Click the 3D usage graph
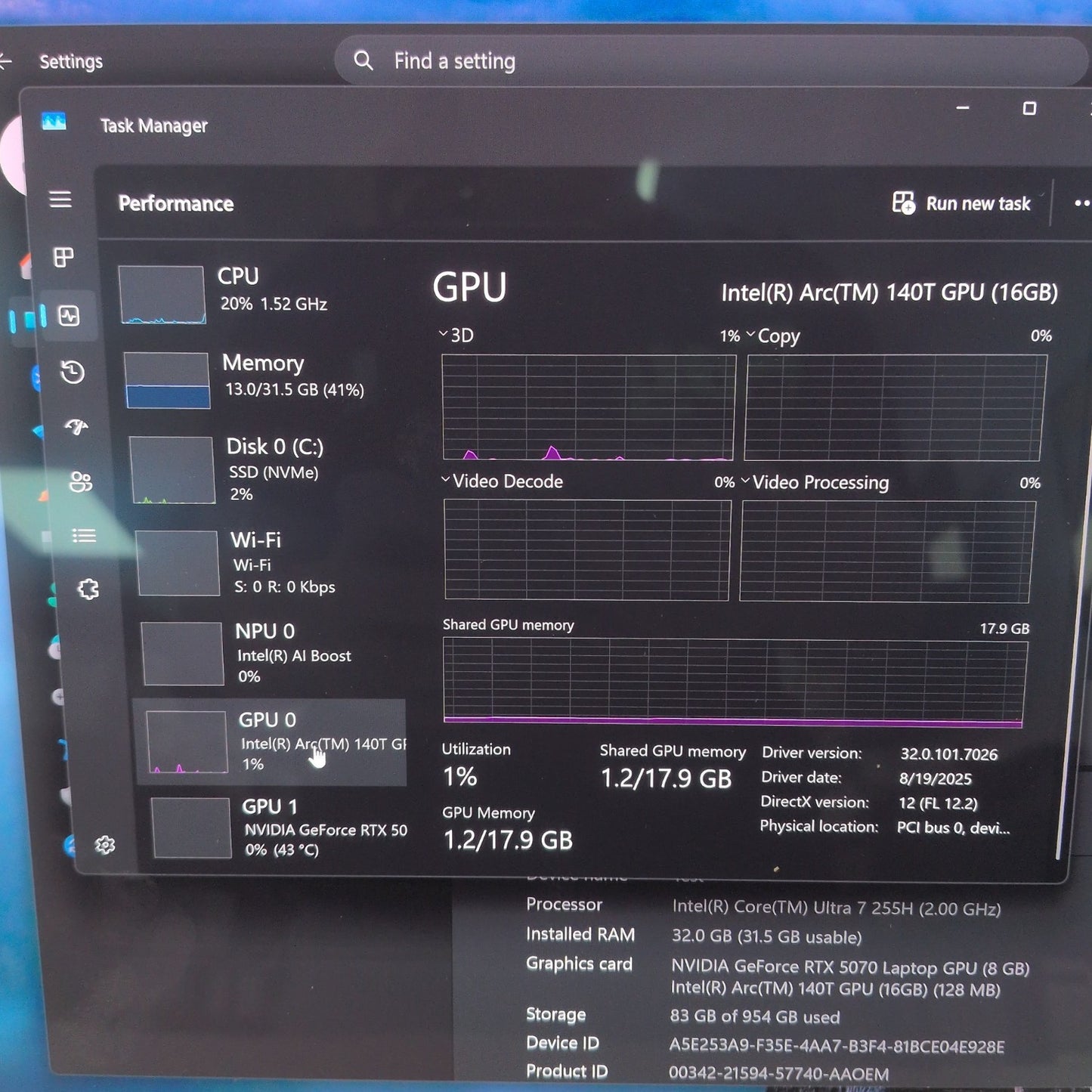1092x1092 pixels. tap(588, 407)
